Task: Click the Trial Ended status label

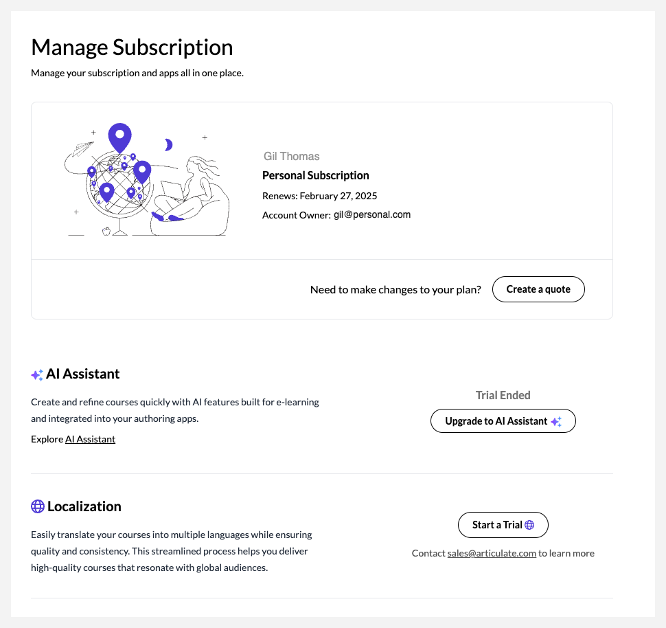Action: [503, 395]
